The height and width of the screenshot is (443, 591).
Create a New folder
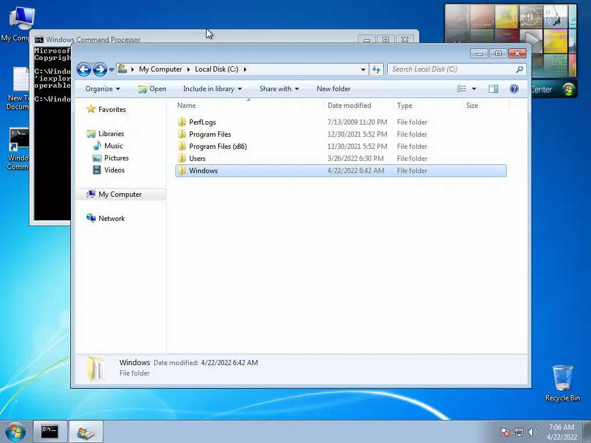334,89
